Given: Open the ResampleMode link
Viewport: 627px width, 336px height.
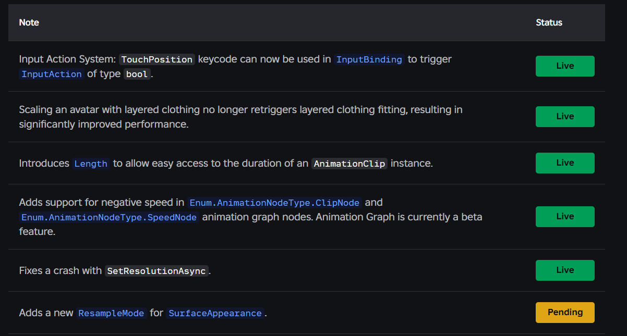Looking at the screenshot, I should coord(112,313).
